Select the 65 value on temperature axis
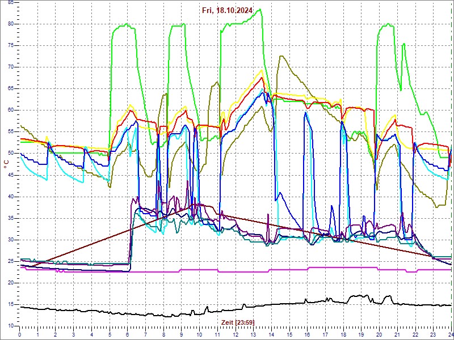 tap(10, 89)
